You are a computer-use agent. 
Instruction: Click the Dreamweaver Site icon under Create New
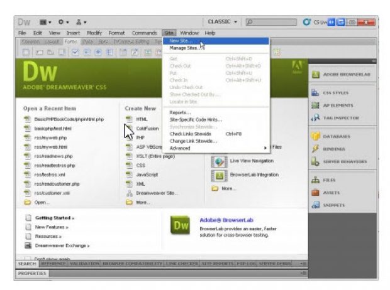click(130, 193)
